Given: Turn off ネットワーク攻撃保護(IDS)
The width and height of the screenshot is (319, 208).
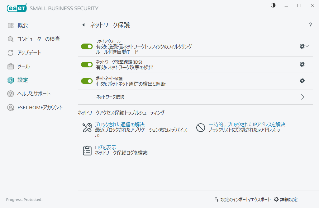Looking at the screenshot, I should 87,65.
